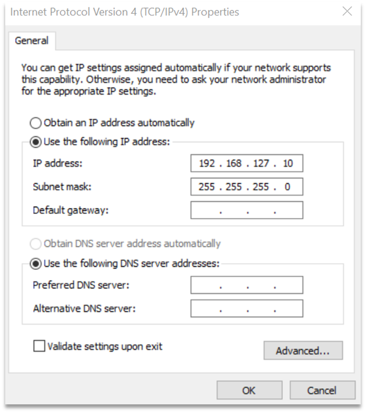Click the final 0 octet of Subnet mask
This screenshot has height=413, width=366.
287,187
